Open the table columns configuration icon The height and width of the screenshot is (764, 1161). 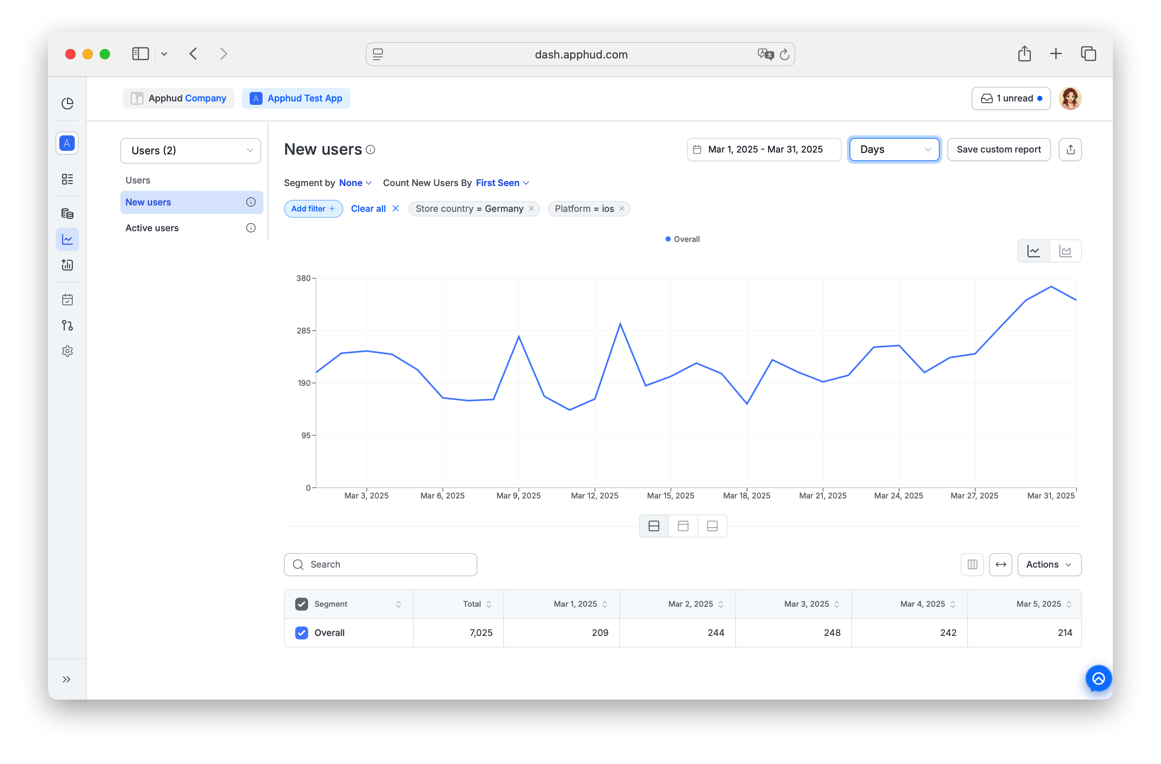point(972,565)
